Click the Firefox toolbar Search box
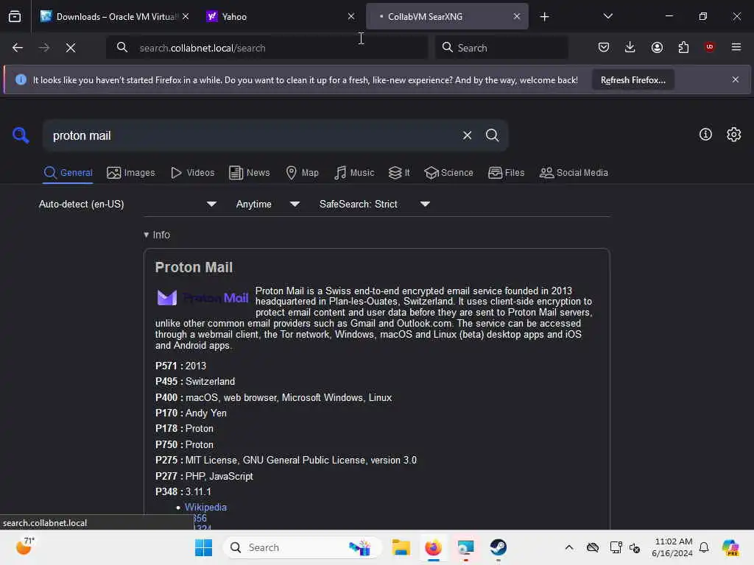The image size is (754, 565). [x=501, y=48]
